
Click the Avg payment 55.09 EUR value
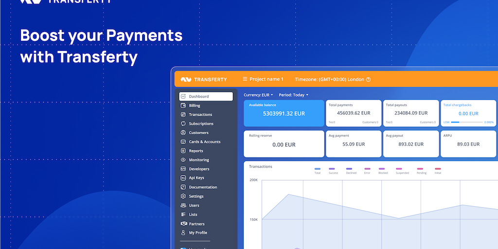[x=354, y=144]
